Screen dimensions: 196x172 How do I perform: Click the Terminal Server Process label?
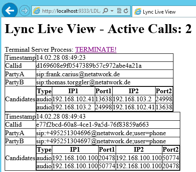(x=39, y=50)
